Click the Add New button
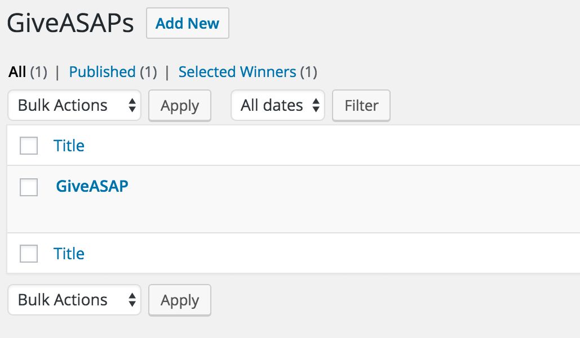Image resolution: width=580 pixels, height=338 pixels. click(x=187, y=24)
